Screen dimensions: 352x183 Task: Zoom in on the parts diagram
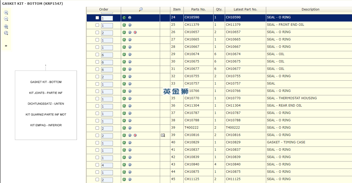pos(6,12)
